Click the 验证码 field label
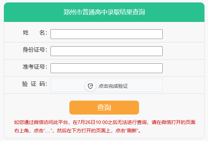This screenshot has width=208, height=141. pyautogui.click(x=34, y=84)
